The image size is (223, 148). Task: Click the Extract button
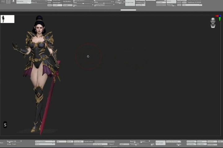click(171, 1)
